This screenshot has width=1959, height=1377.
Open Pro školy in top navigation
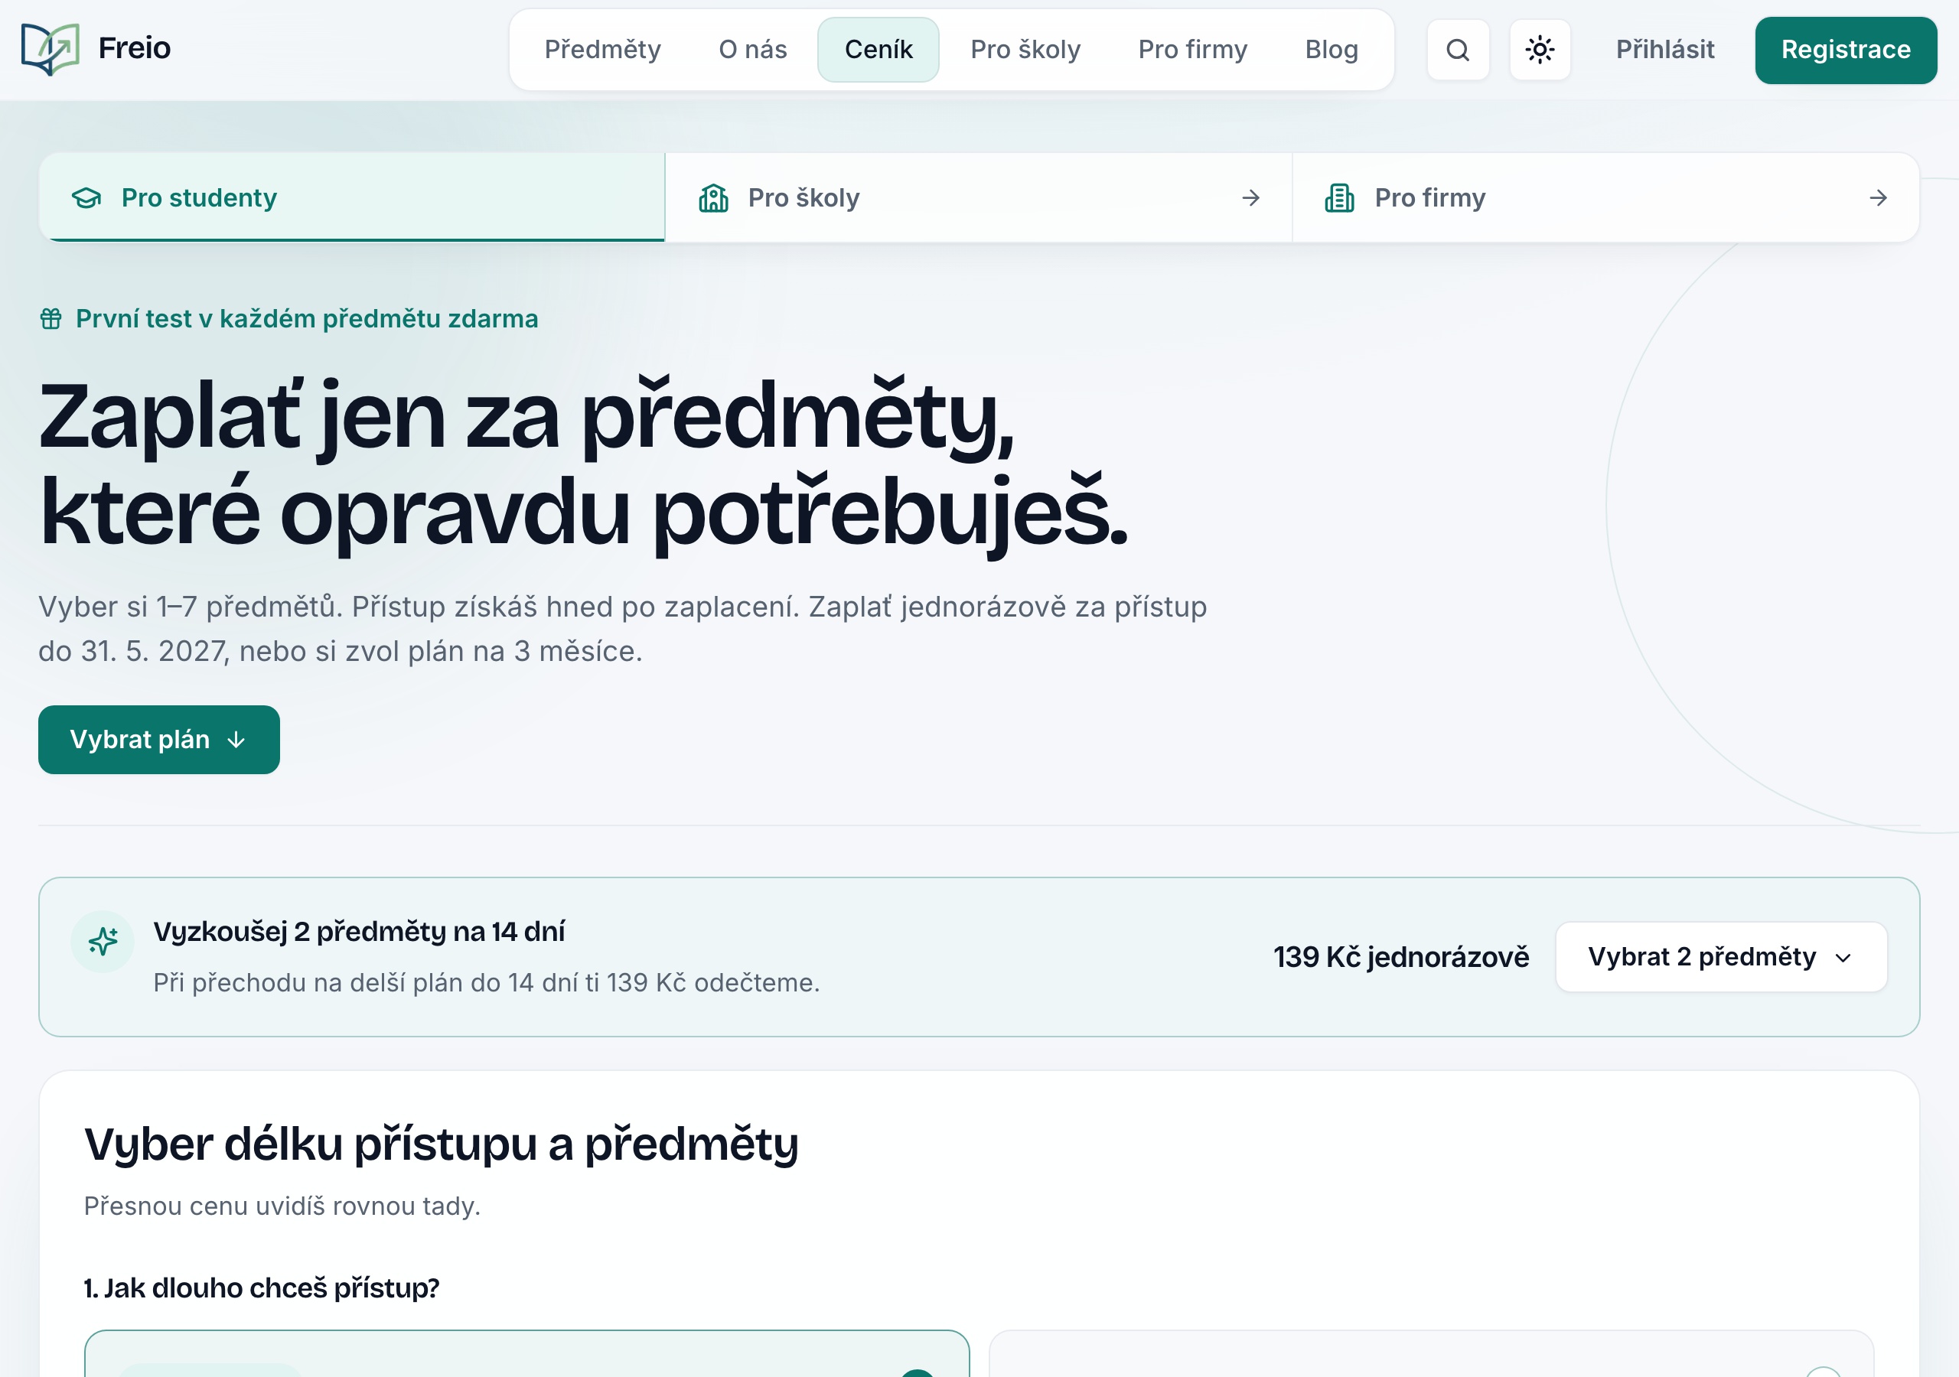[1025, 50]
